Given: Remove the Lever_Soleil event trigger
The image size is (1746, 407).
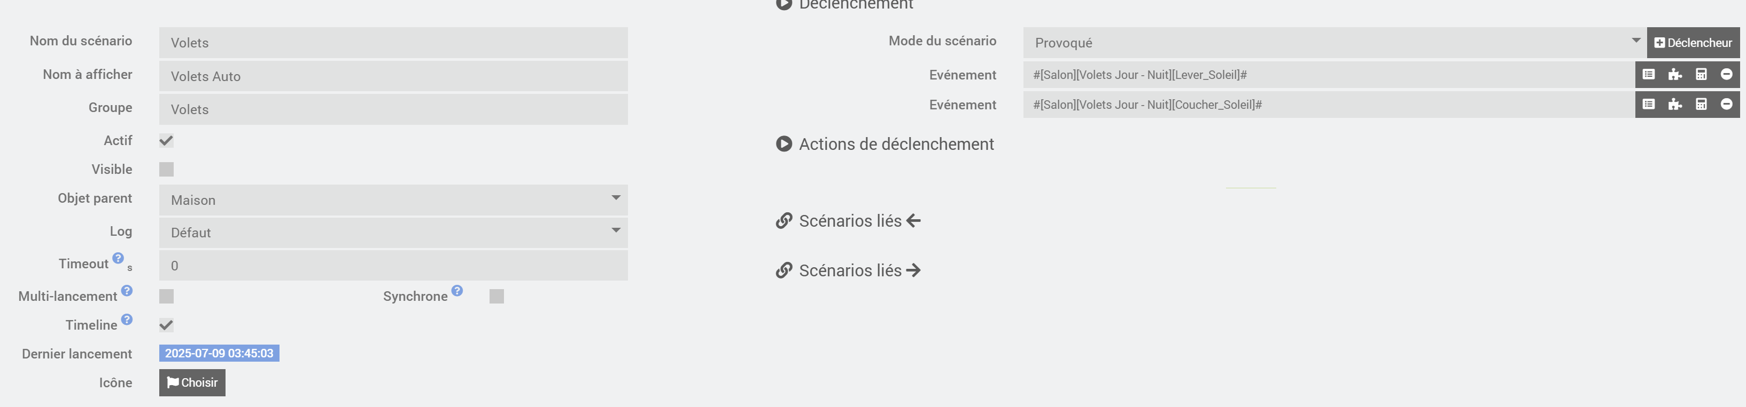Looking at the screenshot, I should coord(1726,74).
